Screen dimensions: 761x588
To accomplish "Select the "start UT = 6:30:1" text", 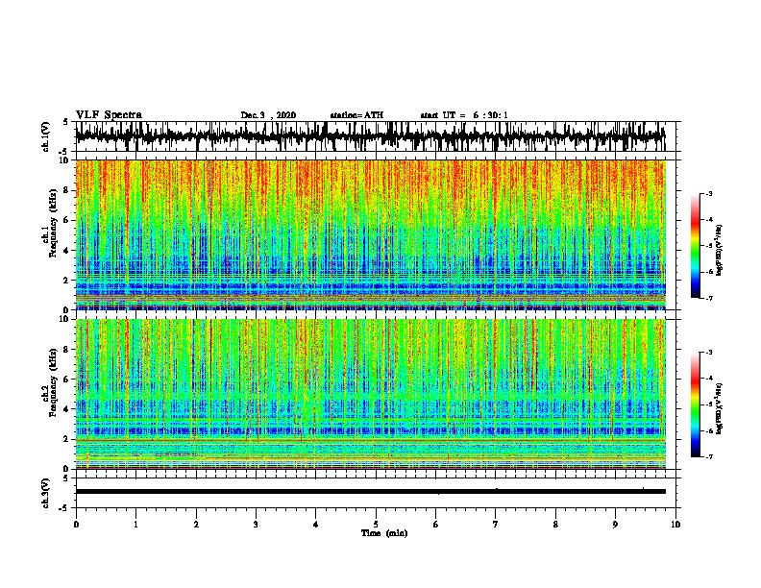I will tap(464, 115).
